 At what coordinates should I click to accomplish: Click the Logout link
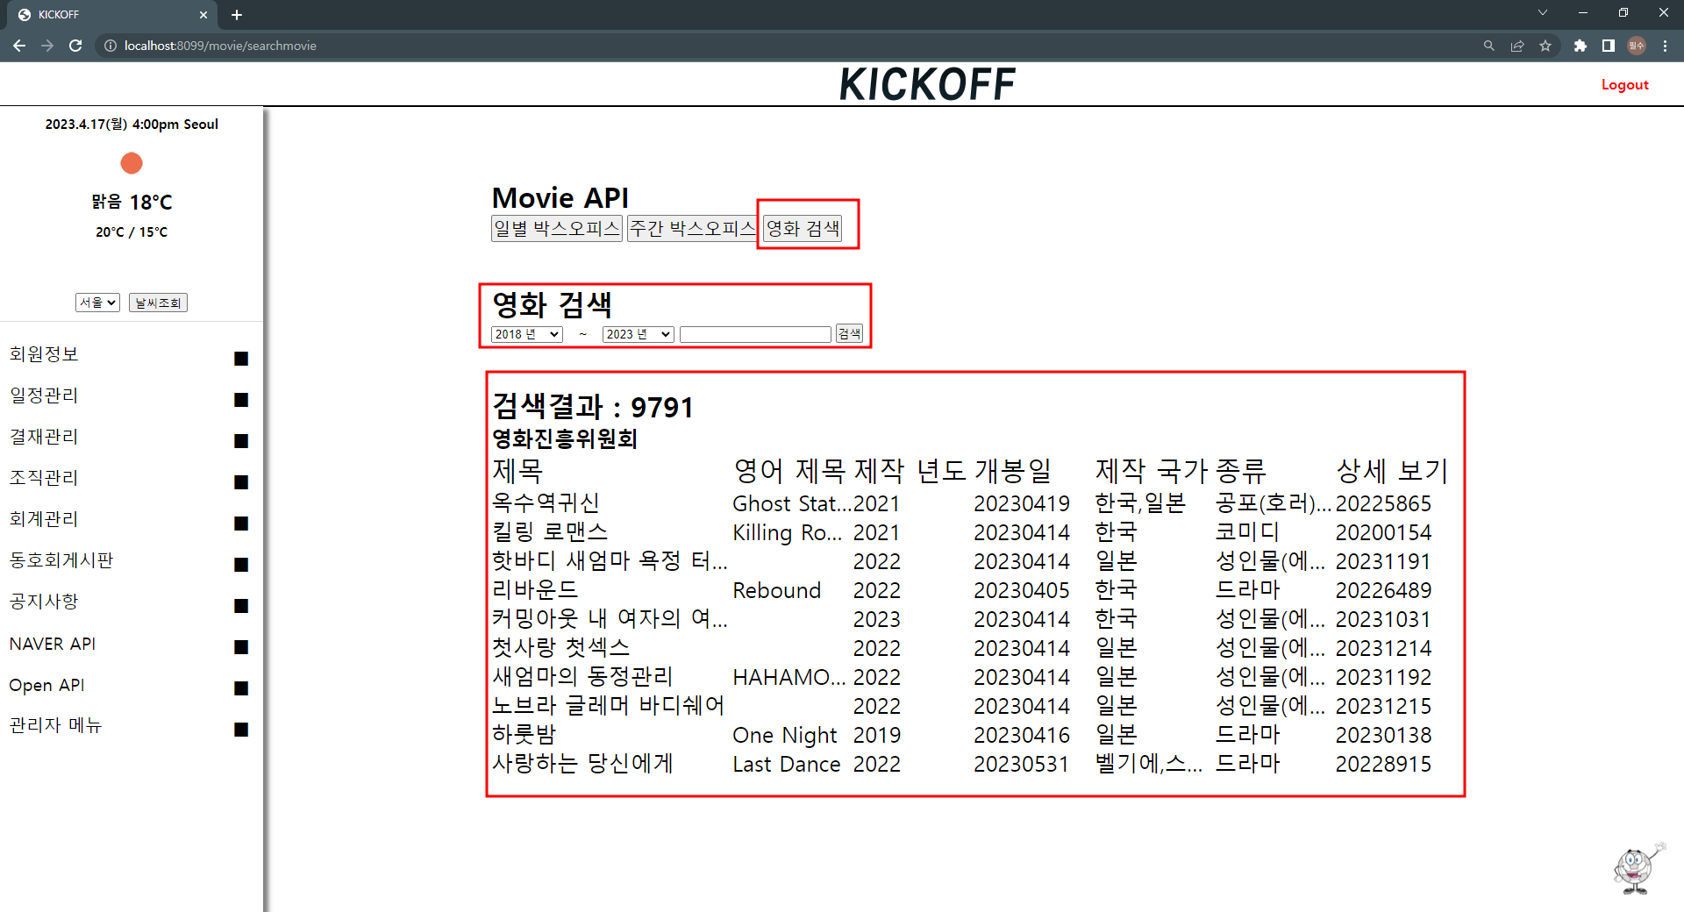1623,84
